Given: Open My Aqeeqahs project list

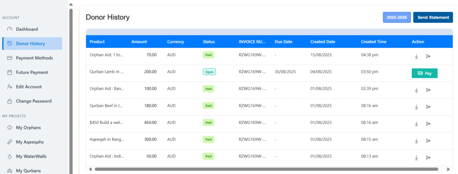Looking at the screenshot, I should tap(32, 142).
